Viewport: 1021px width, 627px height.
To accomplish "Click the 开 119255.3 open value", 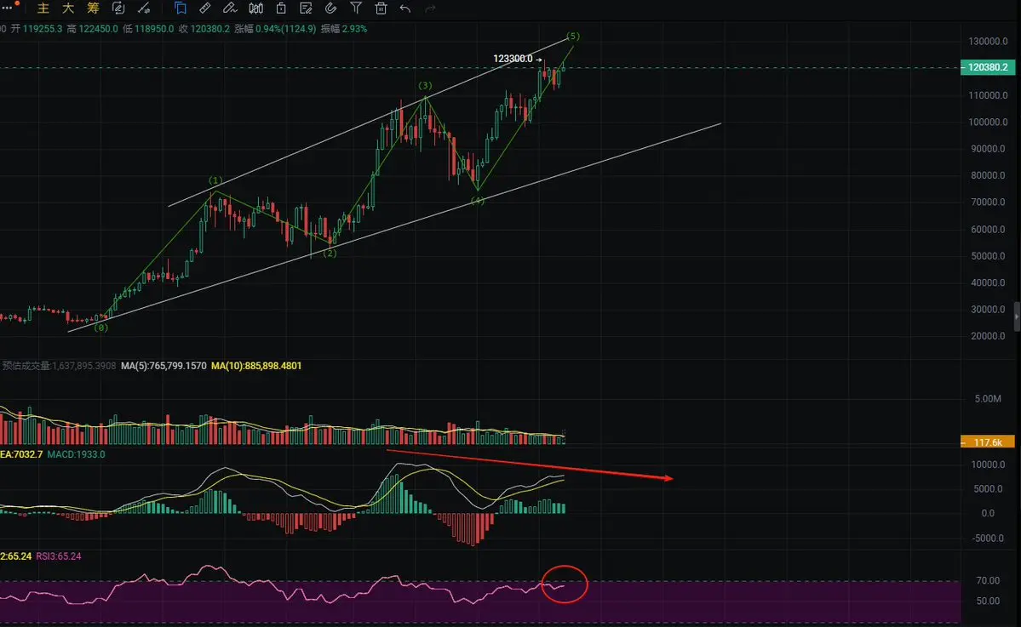I will [x=37, y=29].
